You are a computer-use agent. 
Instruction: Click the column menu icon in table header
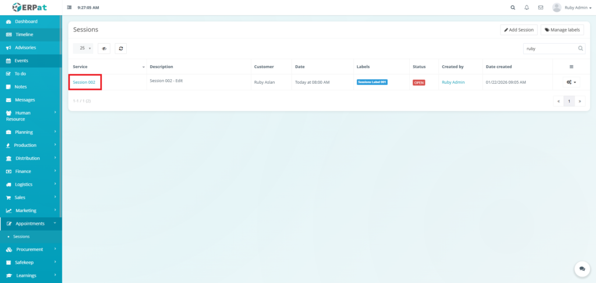click(571, 67)
